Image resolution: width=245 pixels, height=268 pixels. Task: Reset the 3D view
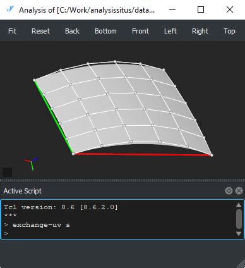(40, 31)
